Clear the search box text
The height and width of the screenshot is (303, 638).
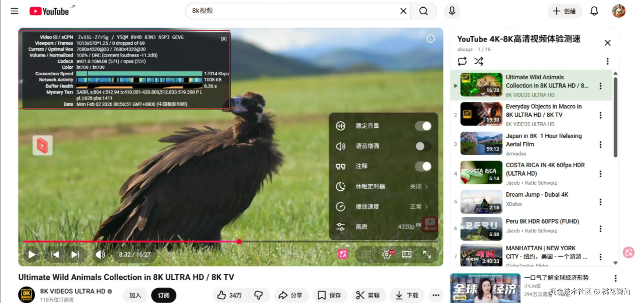(403, 11)
